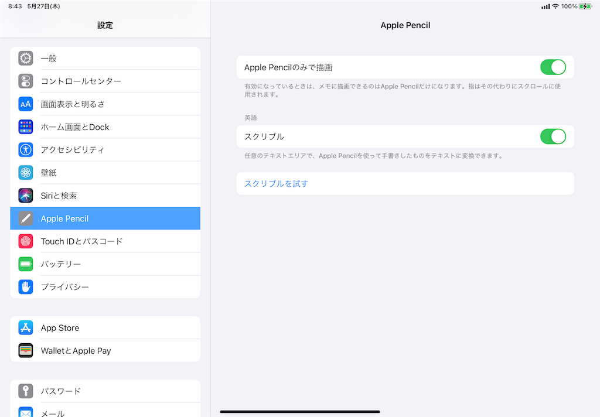Screen dimensions: 600x417
Task: Select コントロールセンター in sidebar
Action: point(105,81)
